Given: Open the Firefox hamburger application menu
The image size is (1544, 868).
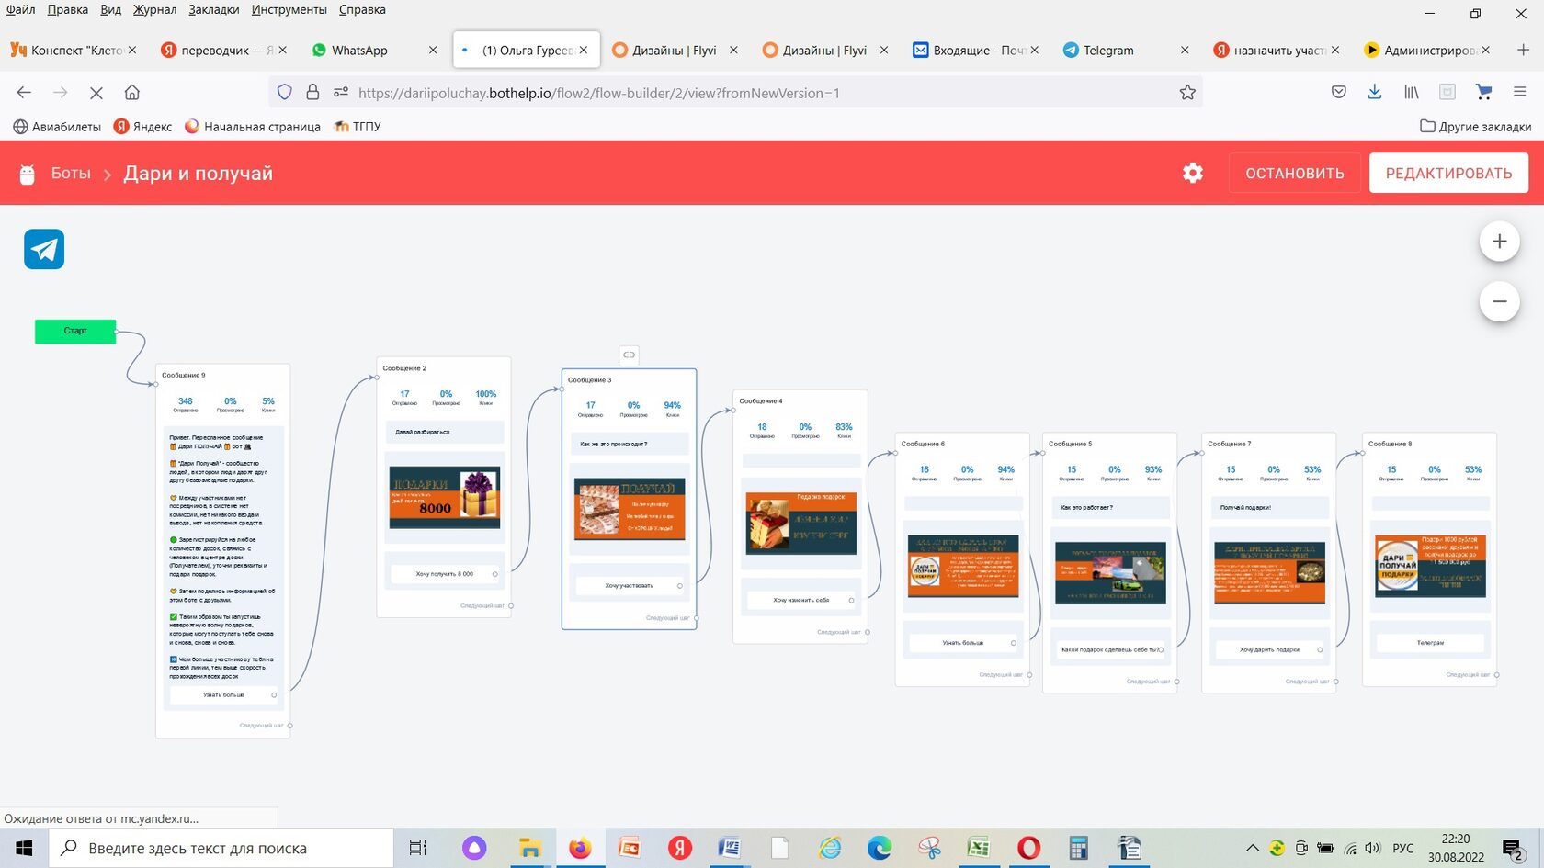Looking at the screenshot, I should pos(1519,92).
